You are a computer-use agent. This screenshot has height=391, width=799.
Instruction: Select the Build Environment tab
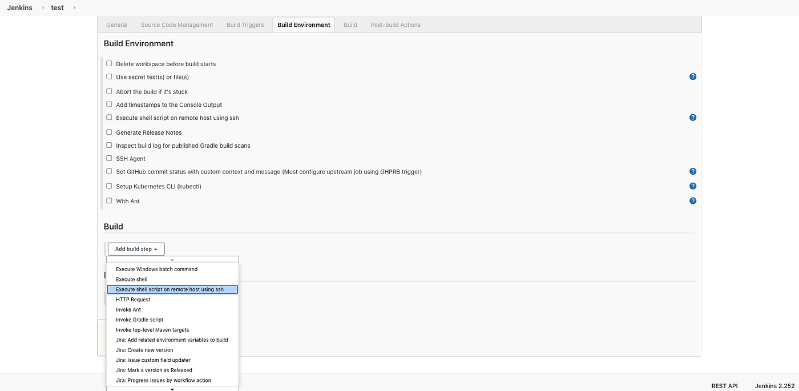pos(304,25)
